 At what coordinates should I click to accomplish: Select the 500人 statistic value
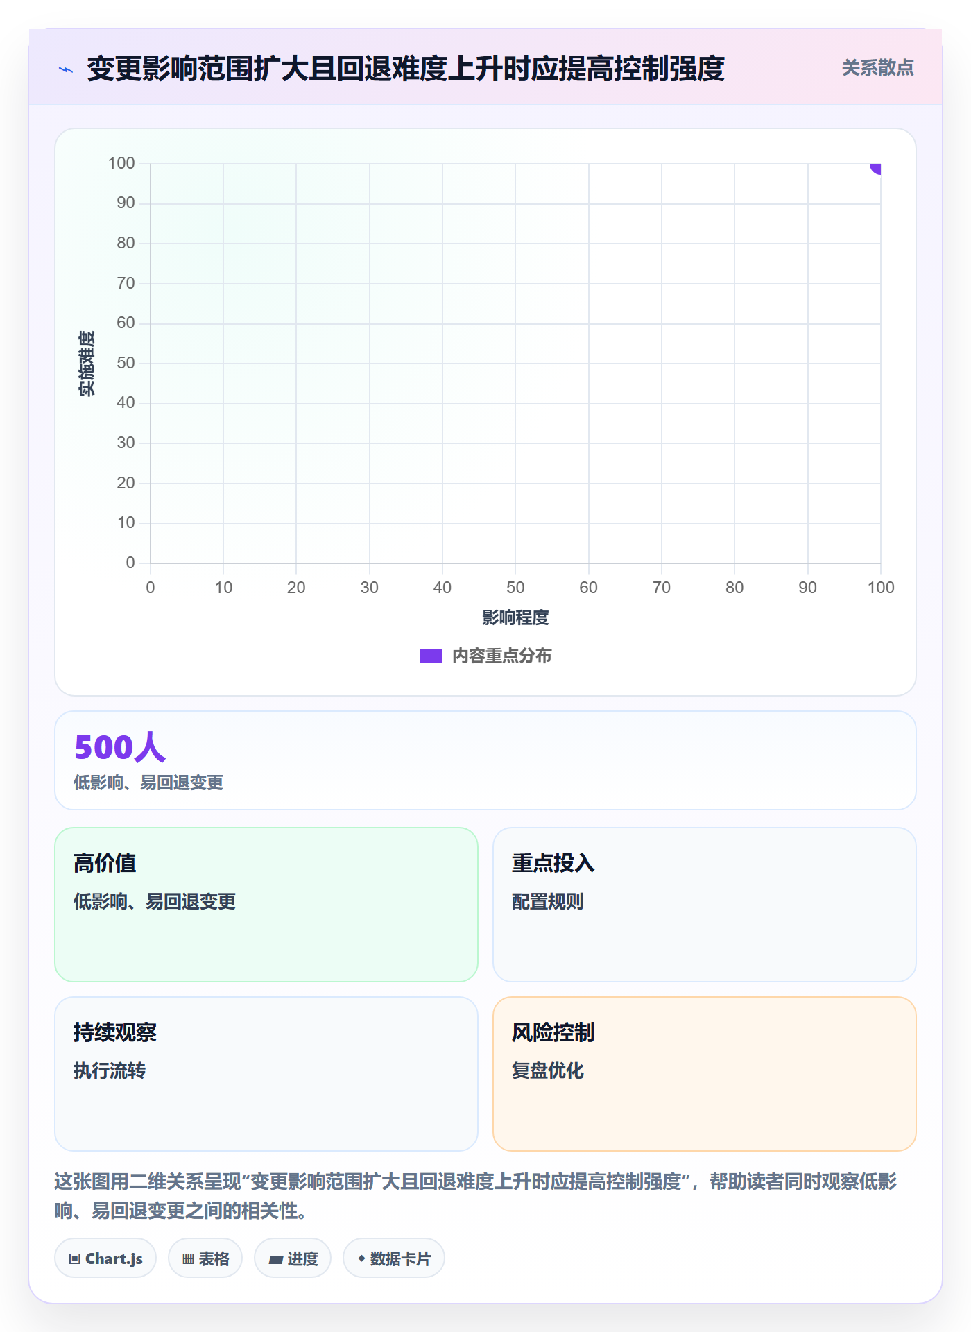[119, 747]
